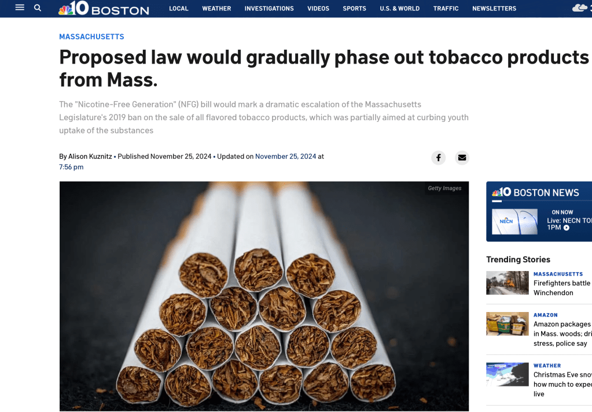Click the Massachusetts category link above headline
Screen dimensions: 592x412
pyautogui.click(x=91, y=36)
